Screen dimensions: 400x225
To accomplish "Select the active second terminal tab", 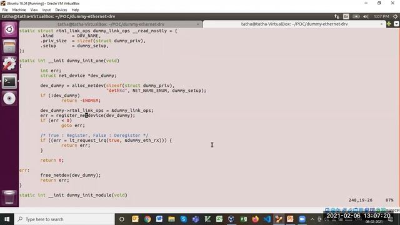I will (x=294, y=24).
